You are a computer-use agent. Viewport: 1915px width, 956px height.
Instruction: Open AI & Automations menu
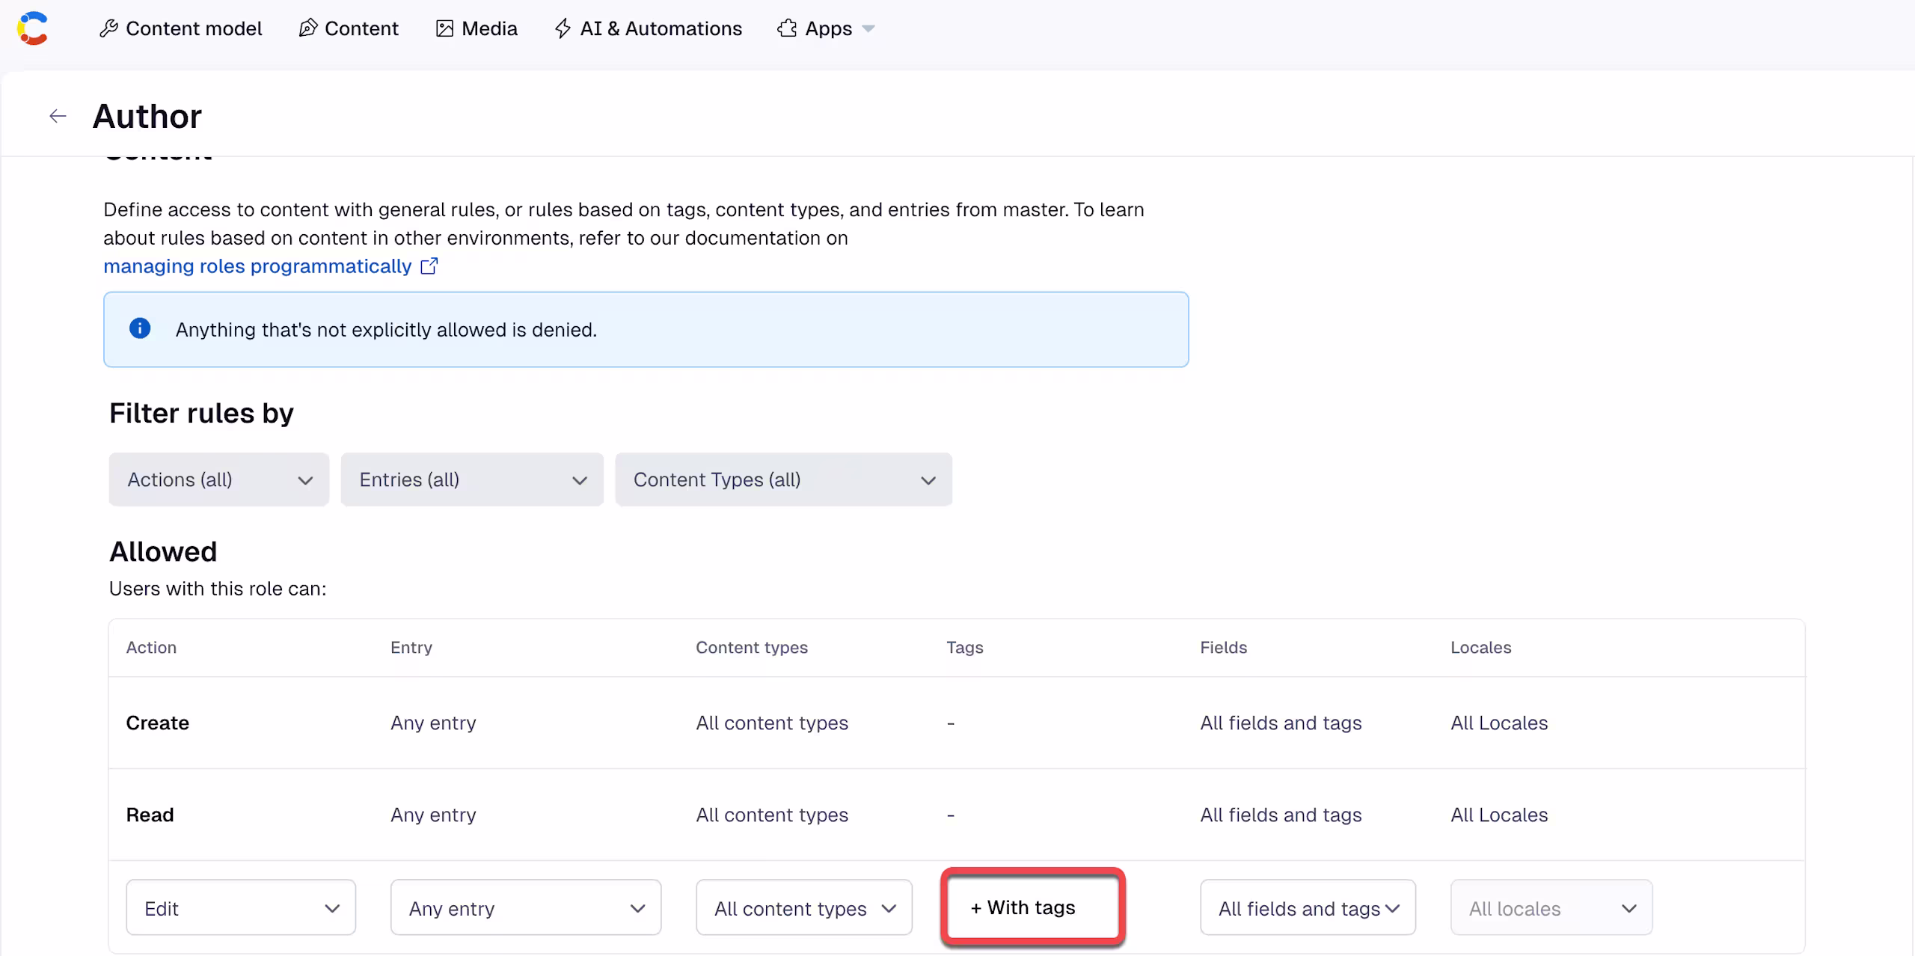pos(648,28)
